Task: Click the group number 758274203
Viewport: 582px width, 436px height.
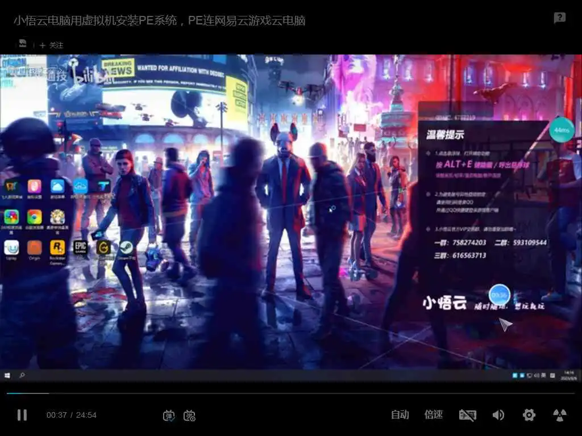Action: pyautogui.click(x=469, y=242)
